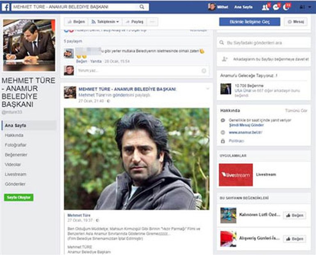The image size is (316, 255).
Task: Open the www.anamur.bel.tr link
Action: click(x=245, y=133)
